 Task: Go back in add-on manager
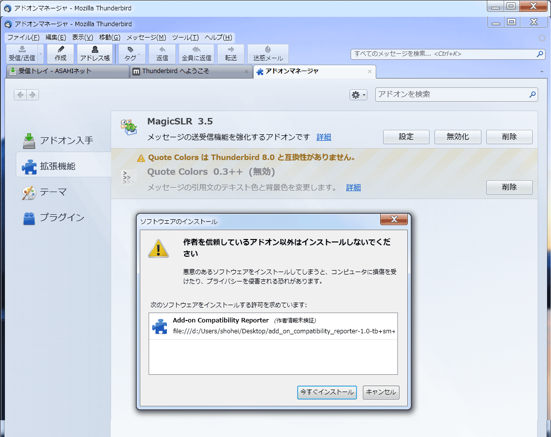(x=20, y=95)
